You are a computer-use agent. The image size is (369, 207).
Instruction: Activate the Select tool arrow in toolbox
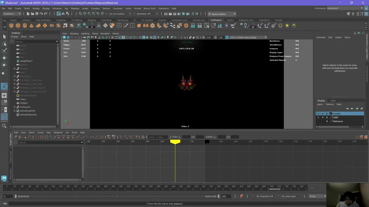tap(4, 37)
